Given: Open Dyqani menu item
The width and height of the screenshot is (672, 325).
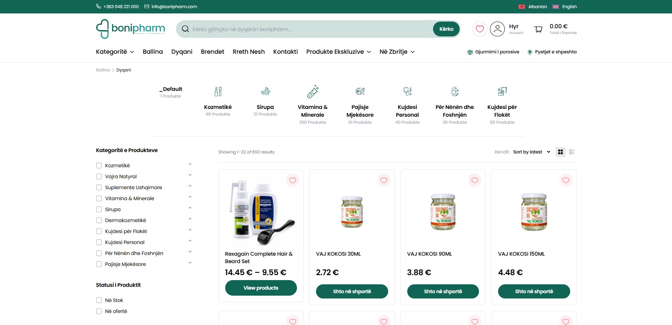Looking at the screenshot, I should [182, 52].
